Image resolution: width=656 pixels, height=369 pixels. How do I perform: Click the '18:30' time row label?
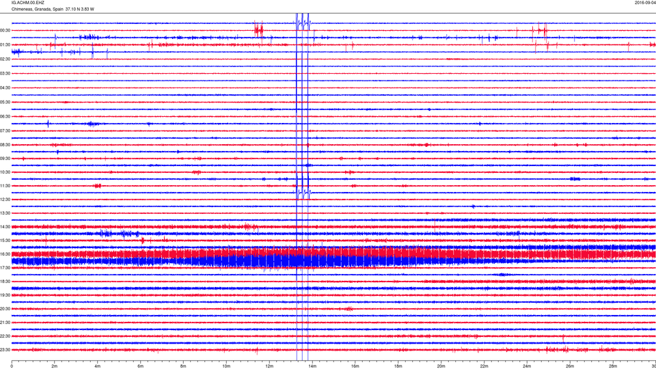[x=5, y=282]
